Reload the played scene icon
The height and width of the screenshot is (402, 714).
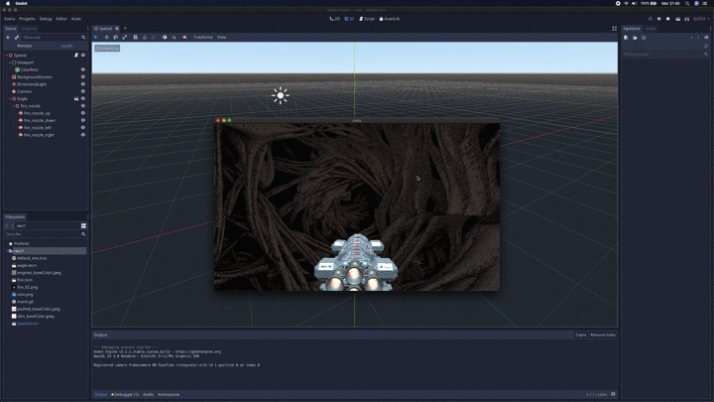click(650, 19)
